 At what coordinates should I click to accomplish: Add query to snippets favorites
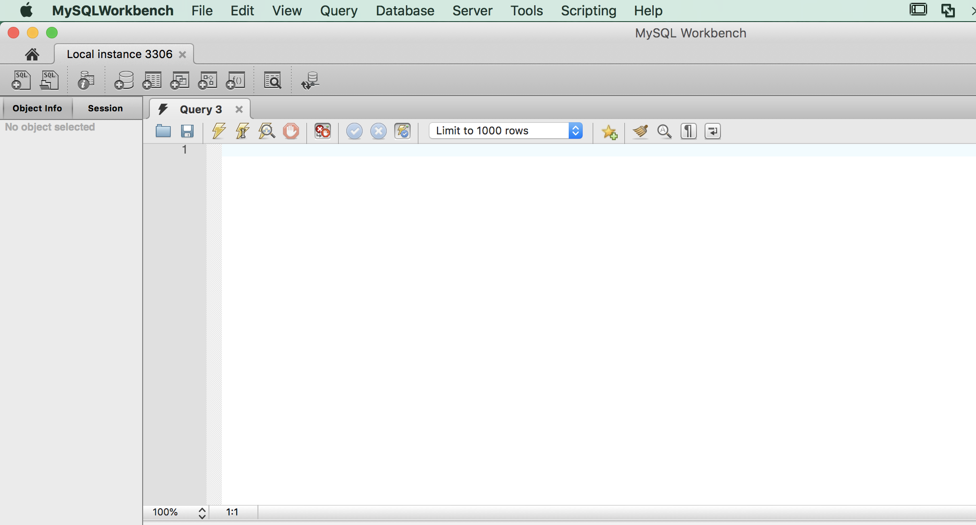[x=609, y=132]
